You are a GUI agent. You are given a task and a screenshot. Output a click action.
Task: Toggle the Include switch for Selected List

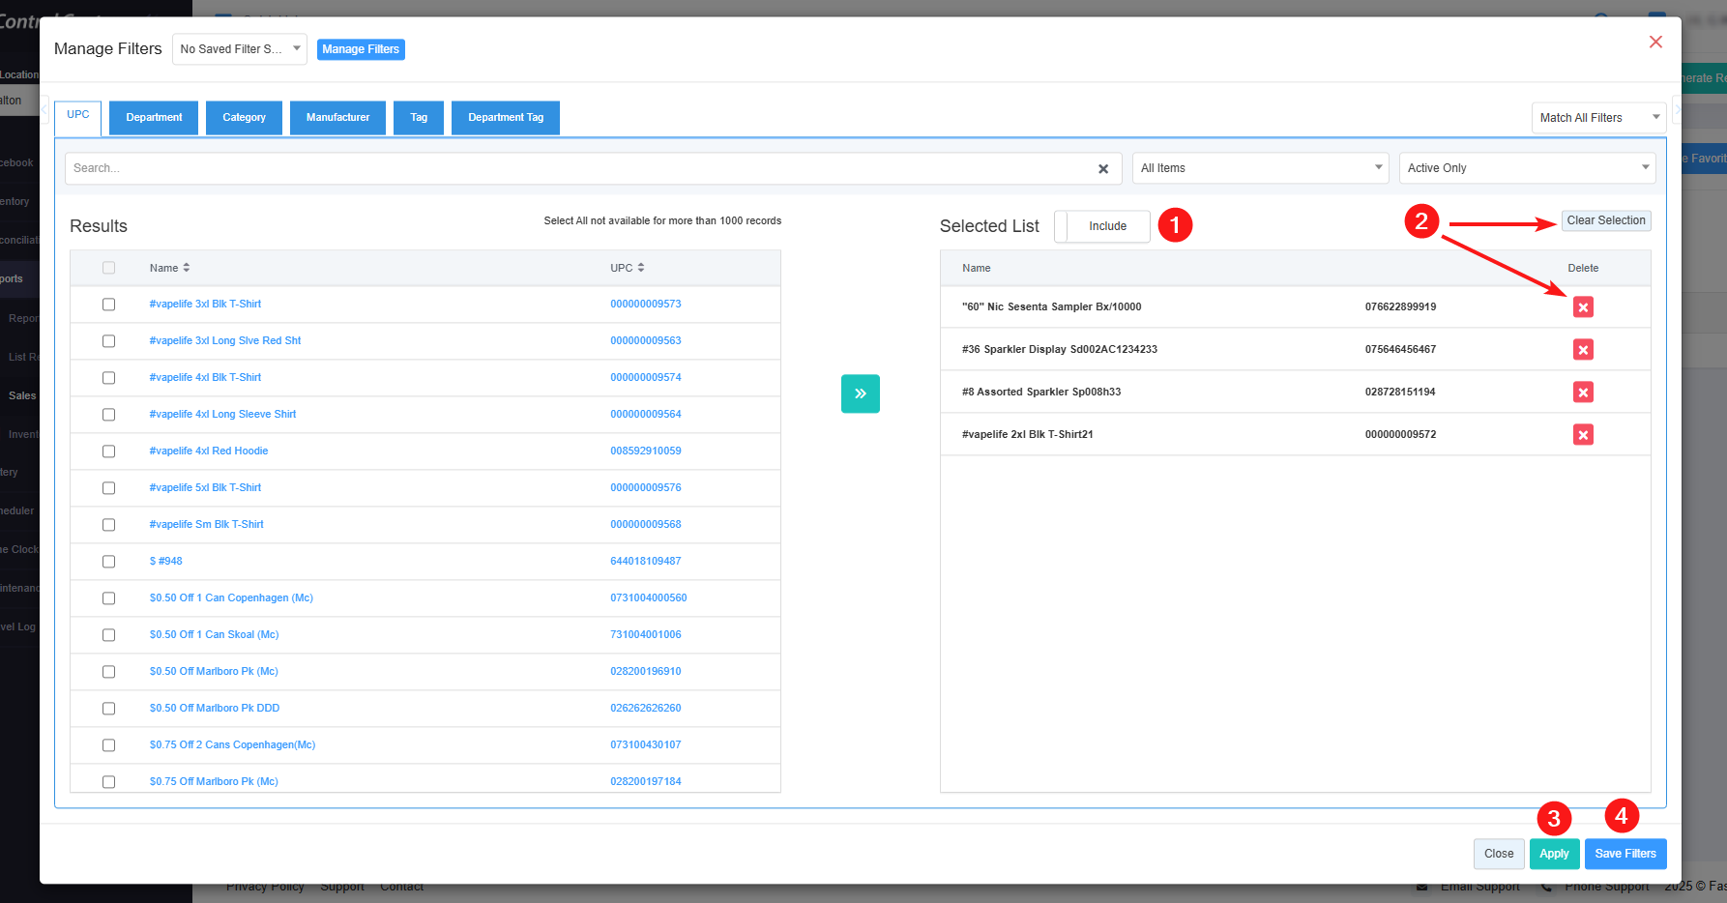point(1101,226)
